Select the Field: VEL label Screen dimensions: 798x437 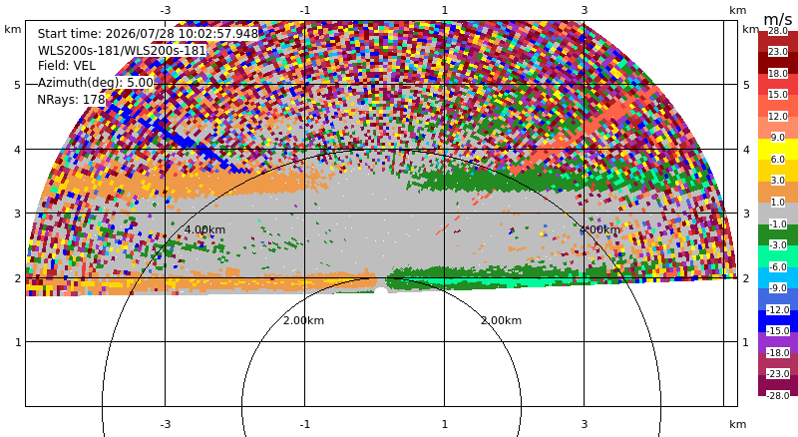click(67, 66)
